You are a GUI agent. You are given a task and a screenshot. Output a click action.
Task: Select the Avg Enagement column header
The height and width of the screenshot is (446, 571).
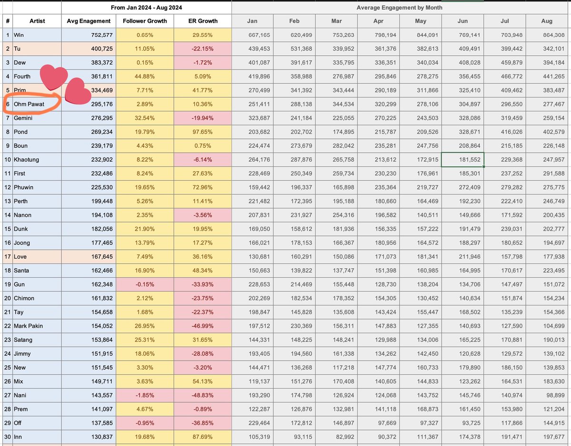[89, 21]
